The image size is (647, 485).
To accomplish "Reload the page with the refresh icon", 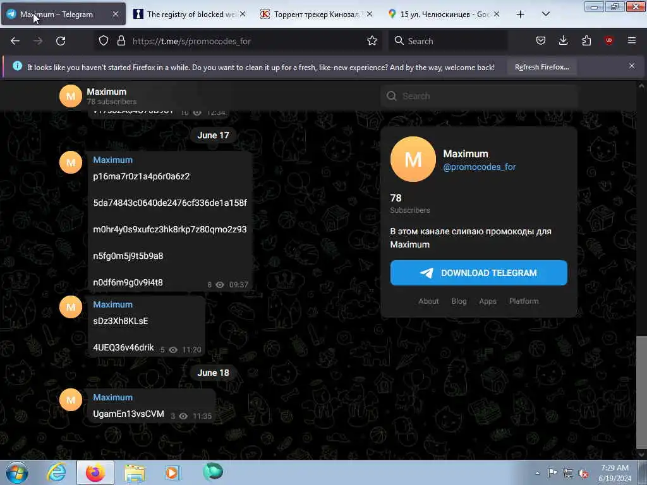I will tap(61, 41).
